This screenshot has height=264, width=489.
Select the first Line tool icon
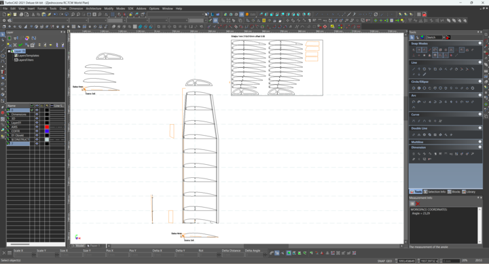coord(414,69)
